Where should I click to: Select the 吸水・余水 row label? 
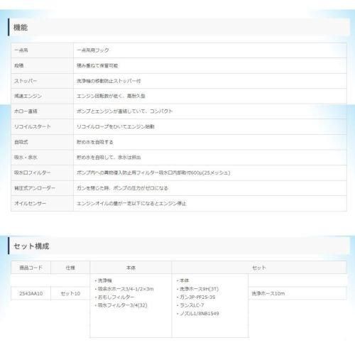pyautogui.click(x=26, y=158)
